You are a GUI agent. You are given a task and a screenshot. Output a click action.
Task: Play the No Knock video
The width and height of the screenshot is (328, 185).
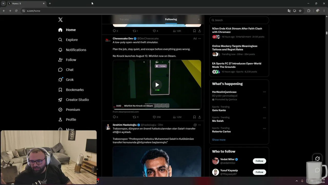coord(157,85)
